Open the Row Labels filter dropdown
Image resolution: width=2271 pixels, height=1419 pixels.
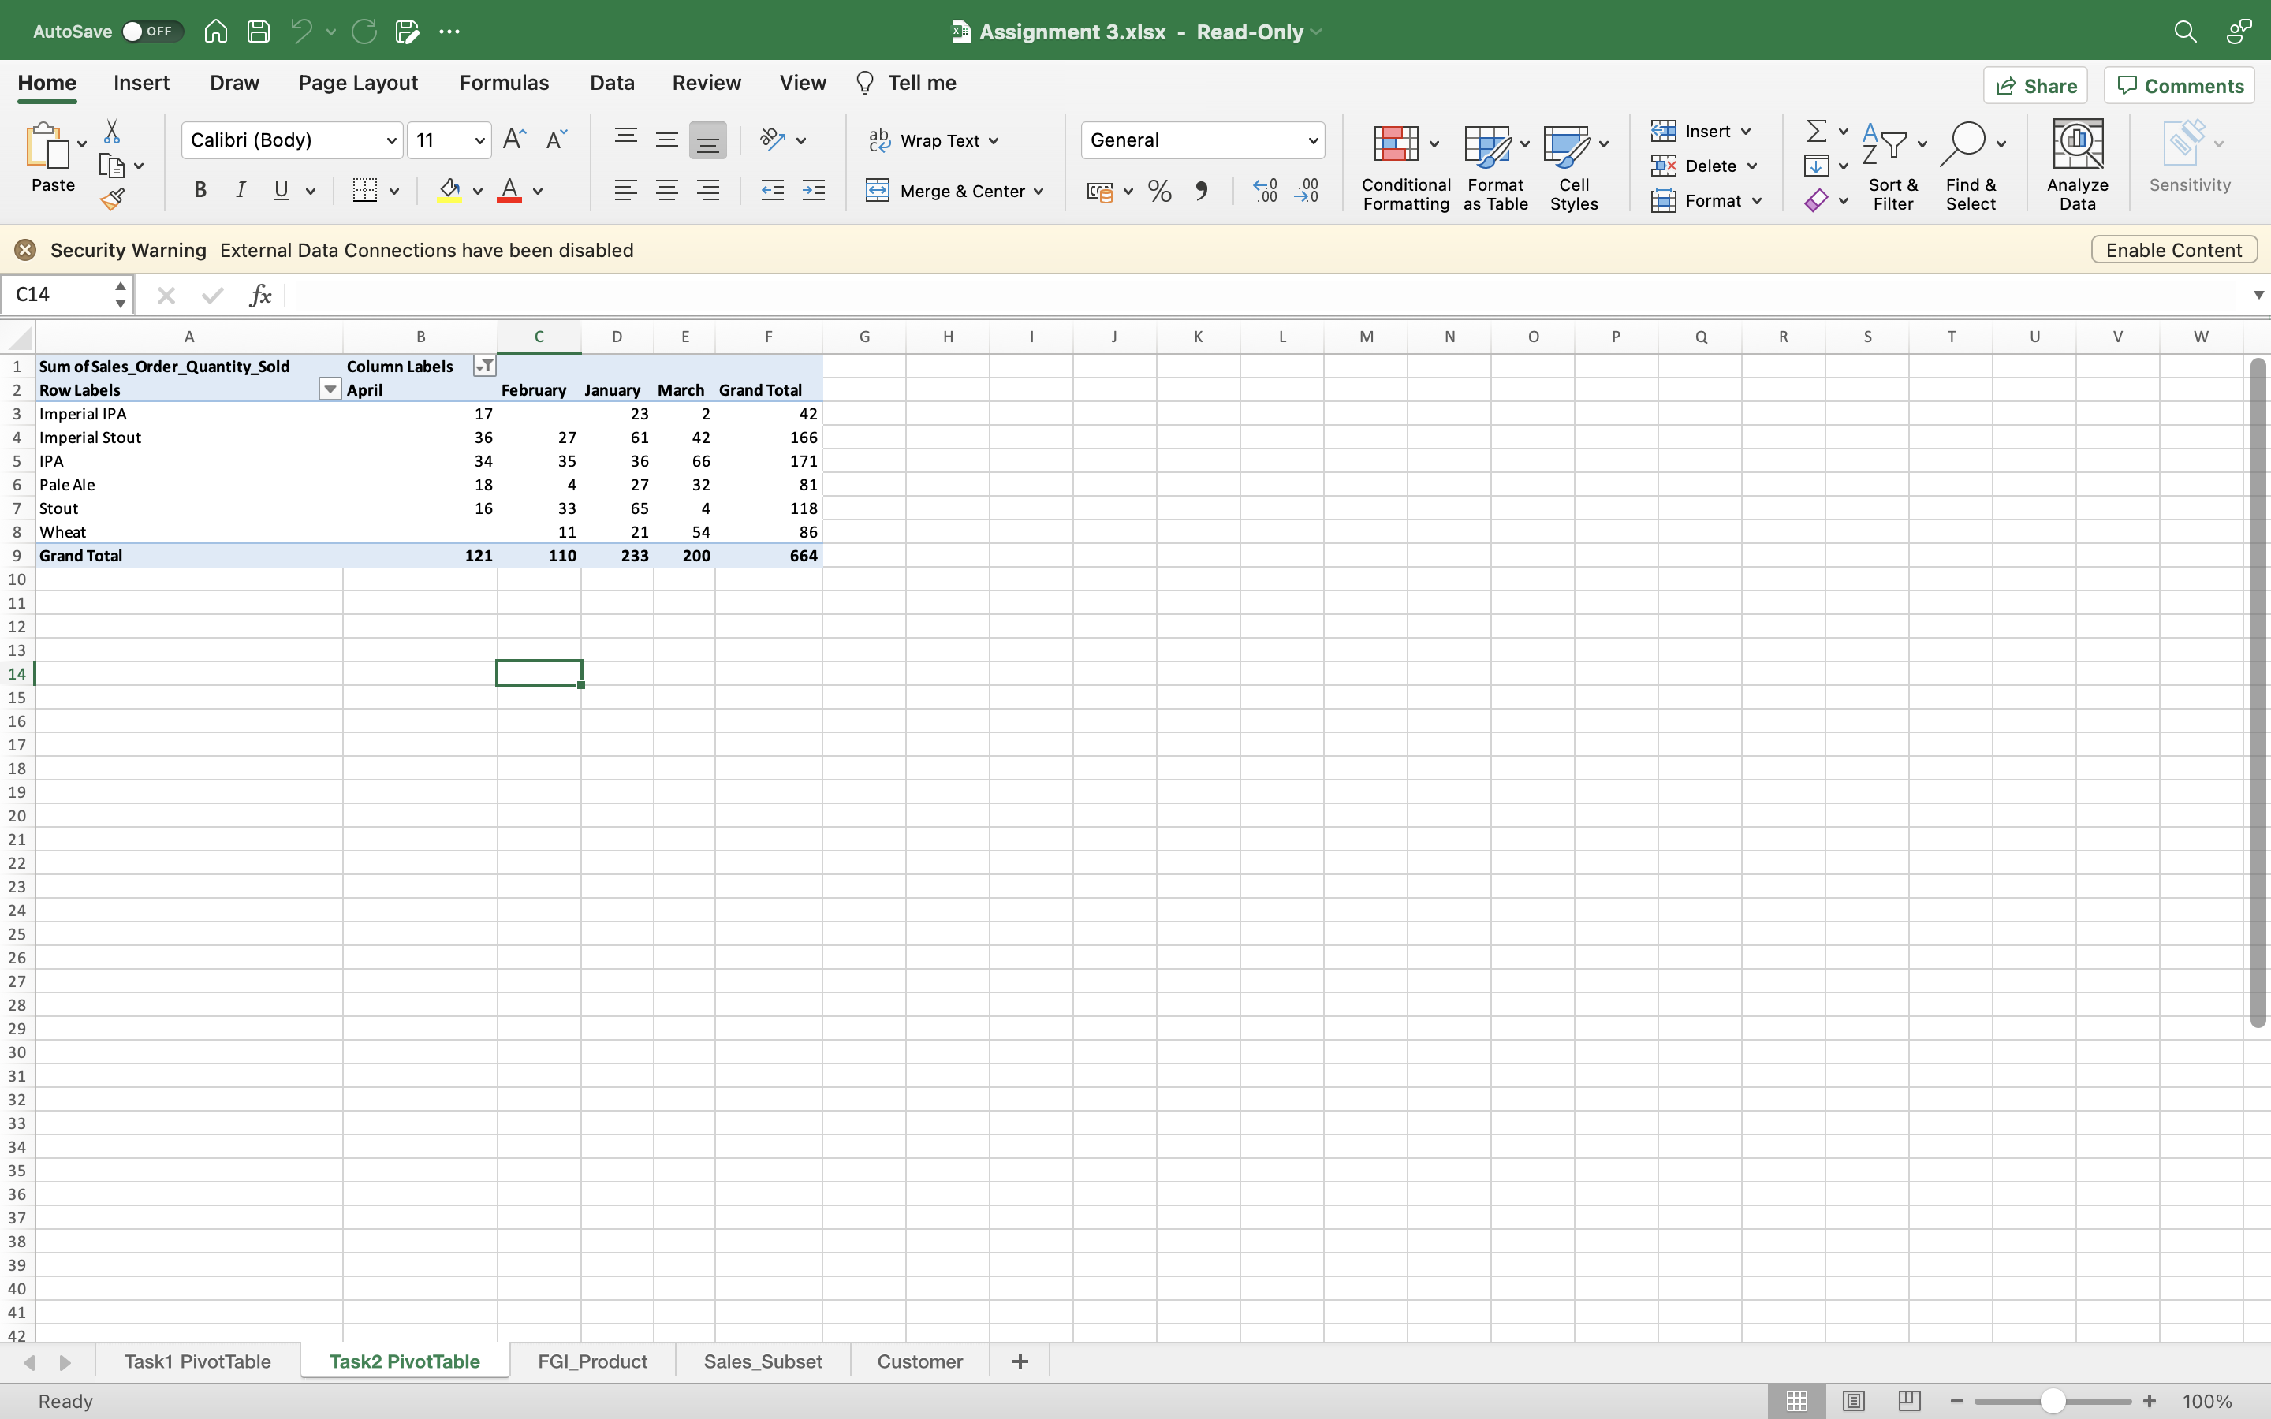click(329, 389)
